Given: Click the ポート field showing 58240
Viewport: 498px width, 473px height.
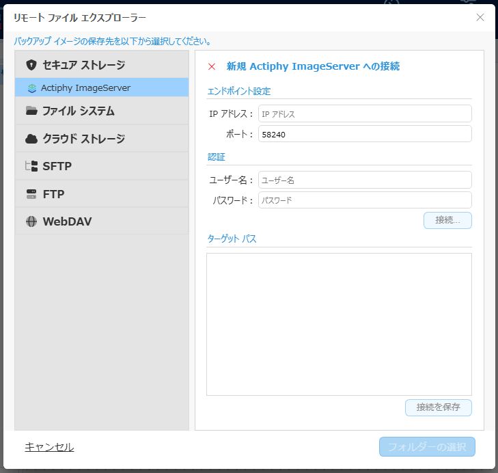Looking at the screenshot, I should point(365,134).
